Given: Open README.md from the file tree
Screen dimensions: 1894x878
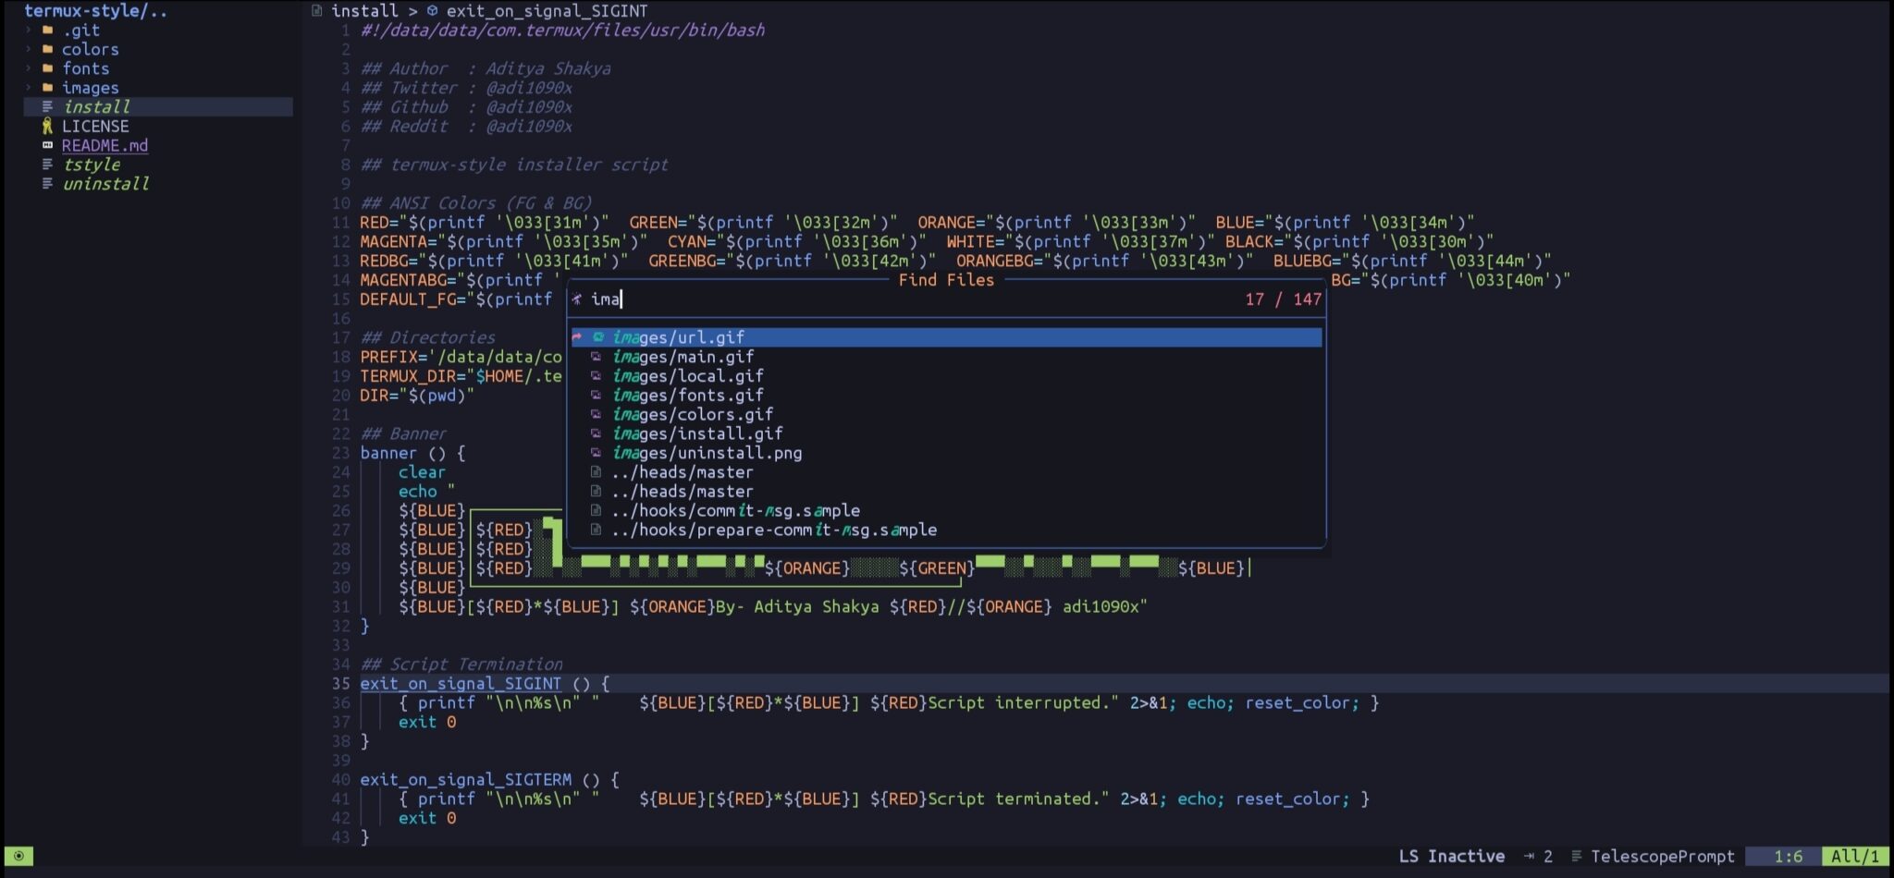Looking at the screenshot, I should coord(105,145).
